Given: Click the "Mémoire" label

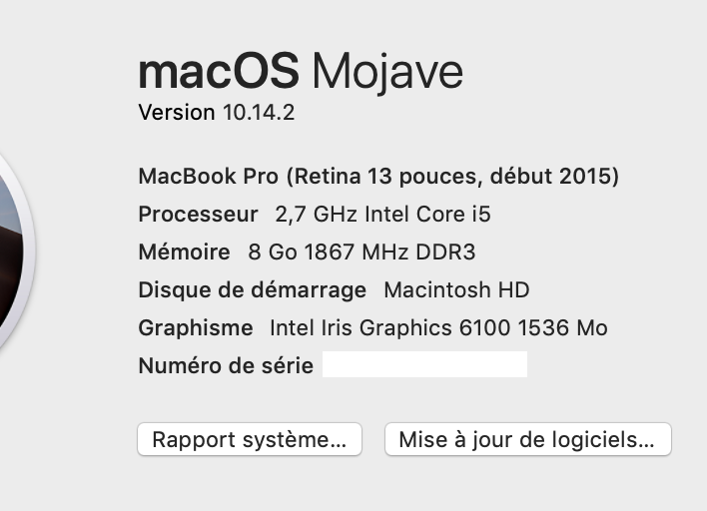Looking at the screenshot, I should coord(184,253).
